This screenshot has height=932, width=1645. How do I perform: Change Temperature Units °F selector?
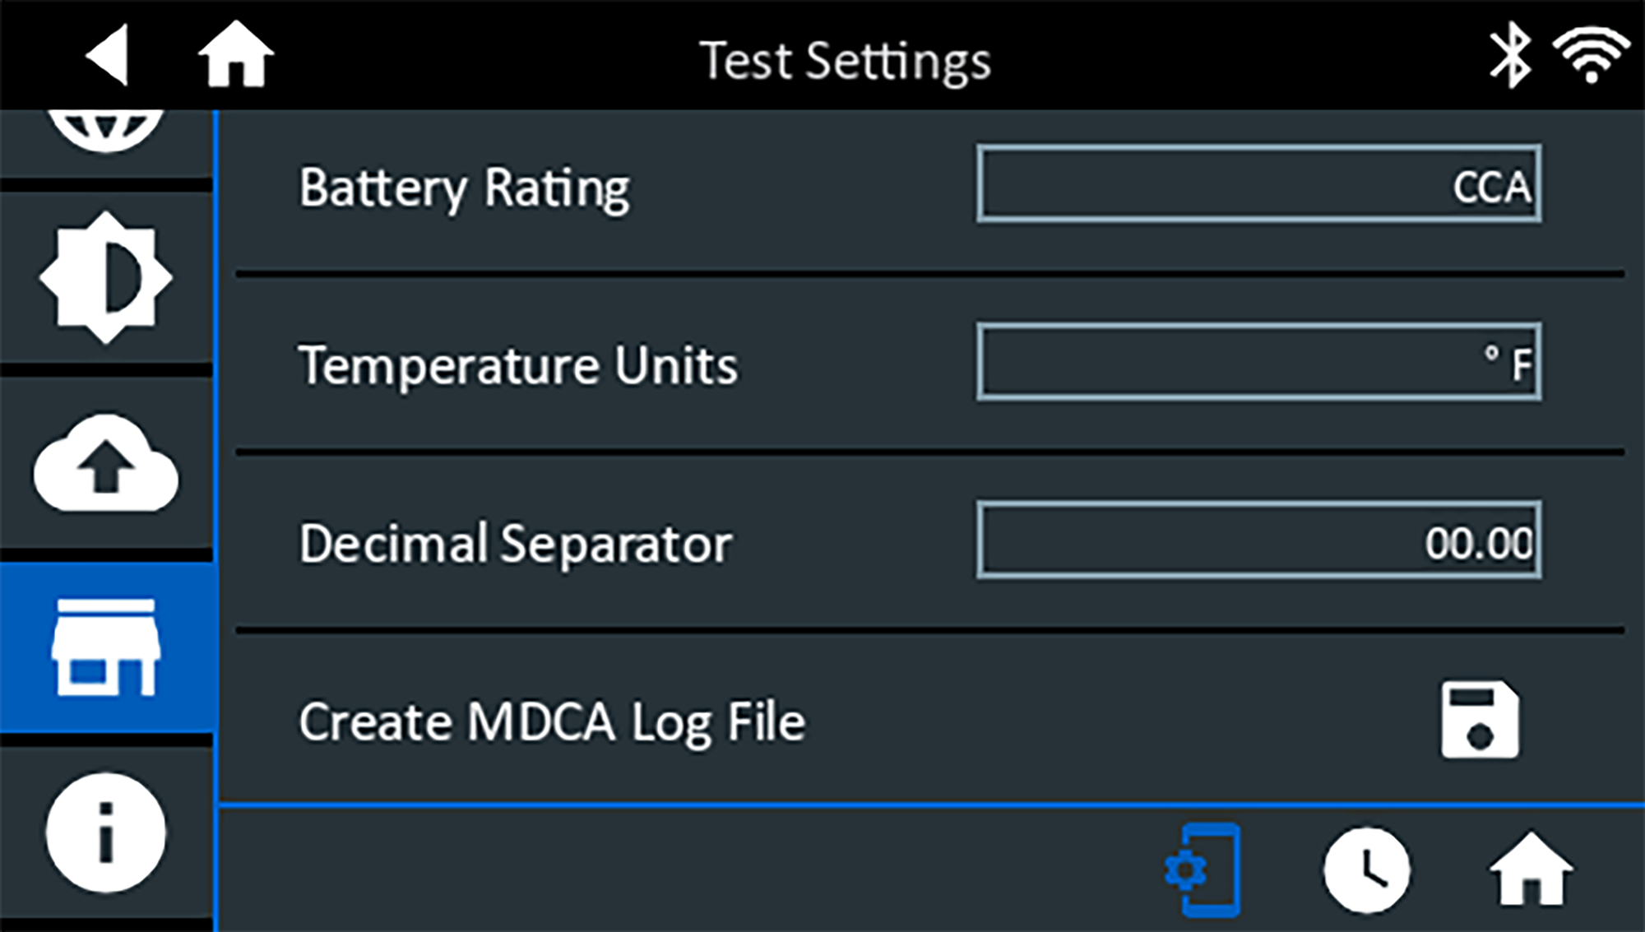1258,362
